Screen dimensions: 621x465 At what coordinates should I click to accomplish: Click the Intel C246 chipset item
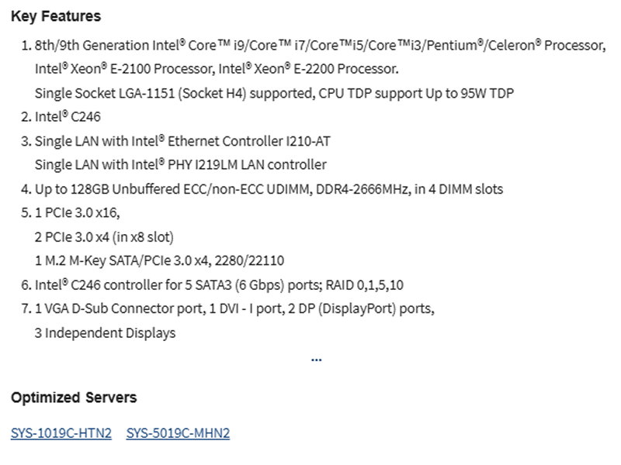click(68, 117)
